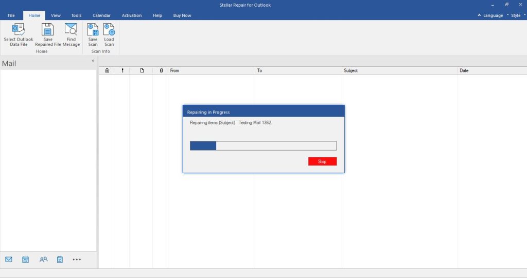527x278 pixels.
Task: Sort by importance exclamation column
Action: (122, 70)
